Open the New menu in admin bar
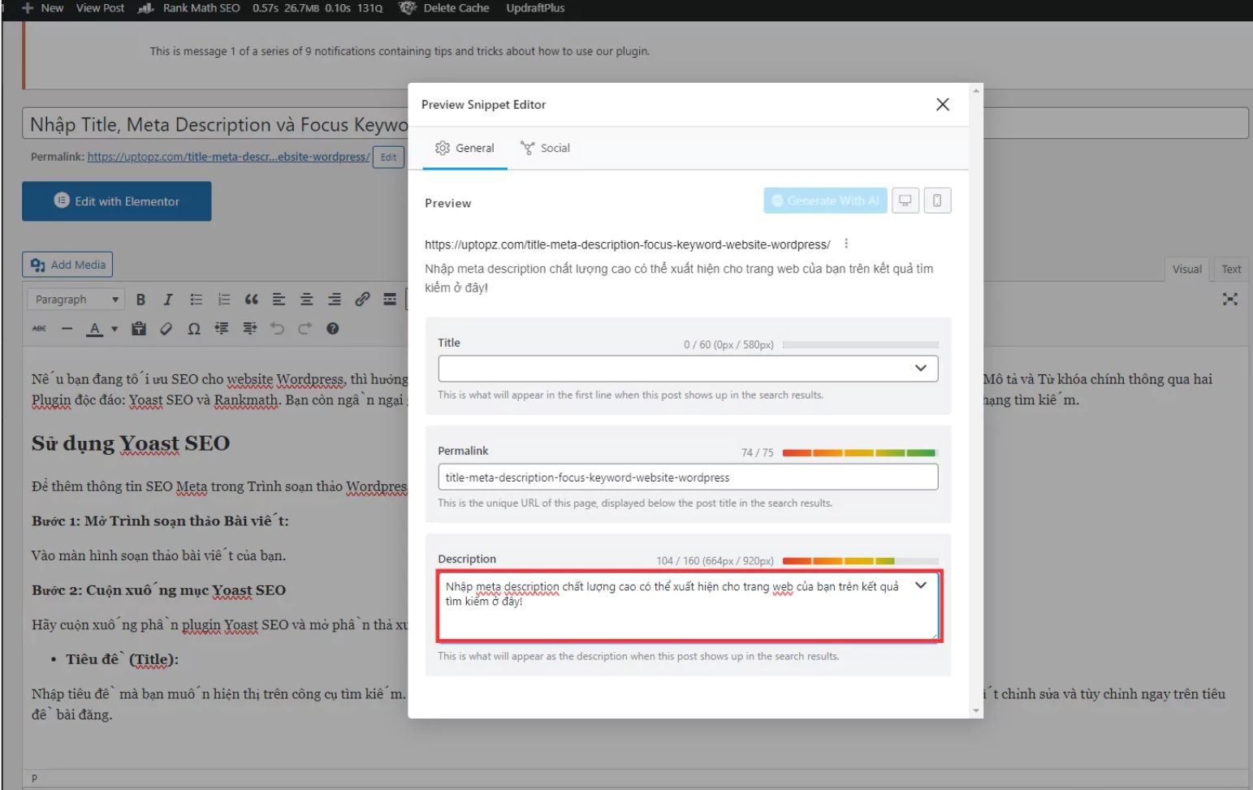Screen dimensions: 1253x790 42,8
